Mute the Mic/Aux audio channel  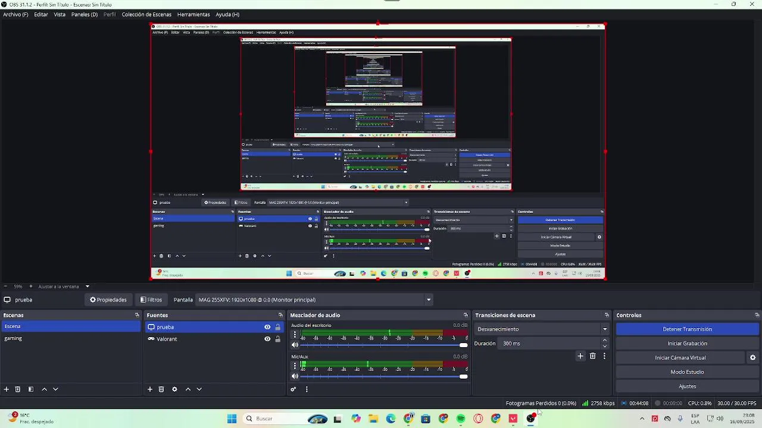coord(295,376)
